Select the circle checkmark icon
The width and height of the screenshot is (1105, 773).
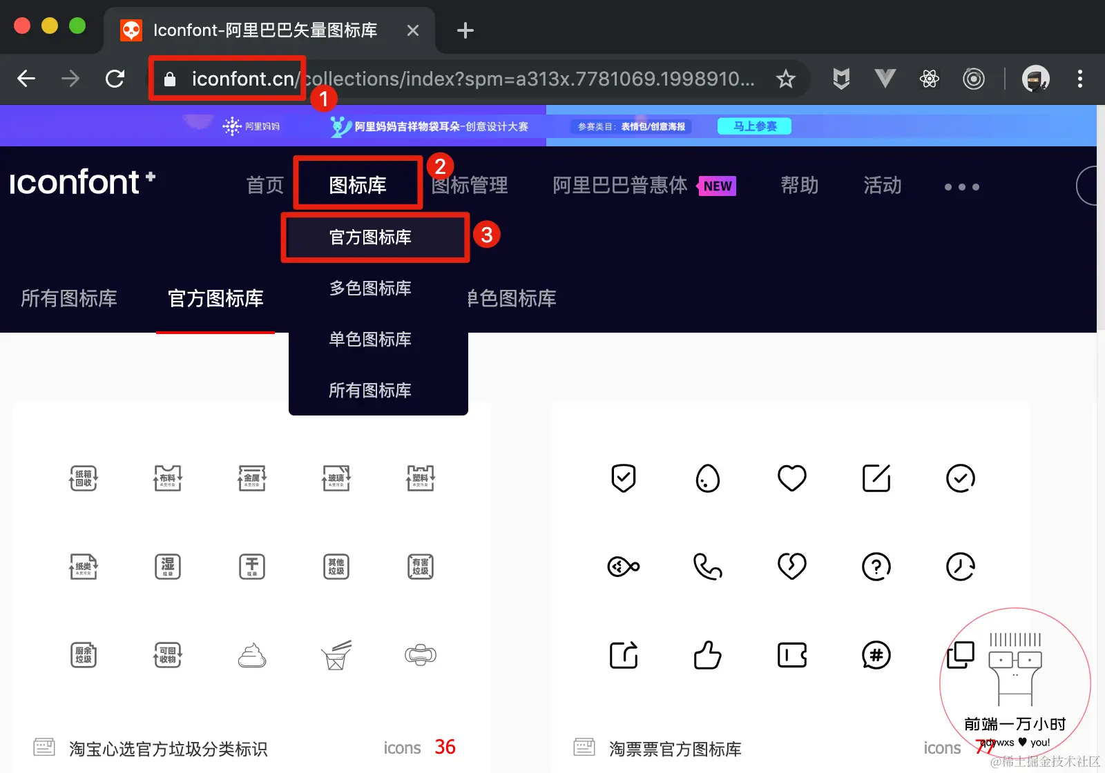[x=961, y=478]
